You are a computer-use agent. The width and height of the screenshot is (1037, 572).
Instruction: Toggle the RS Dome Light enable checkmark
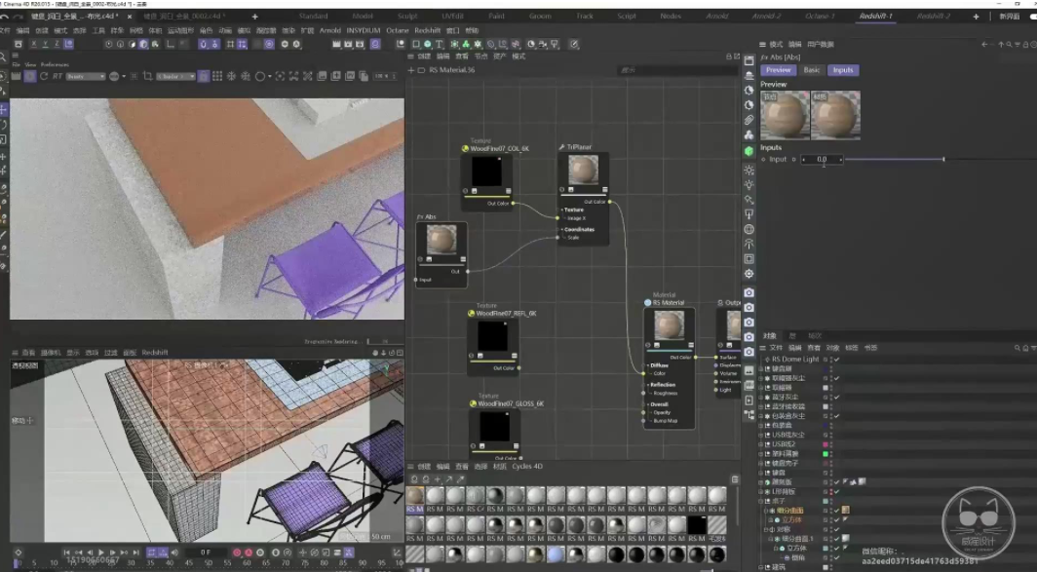click(836, 360)
